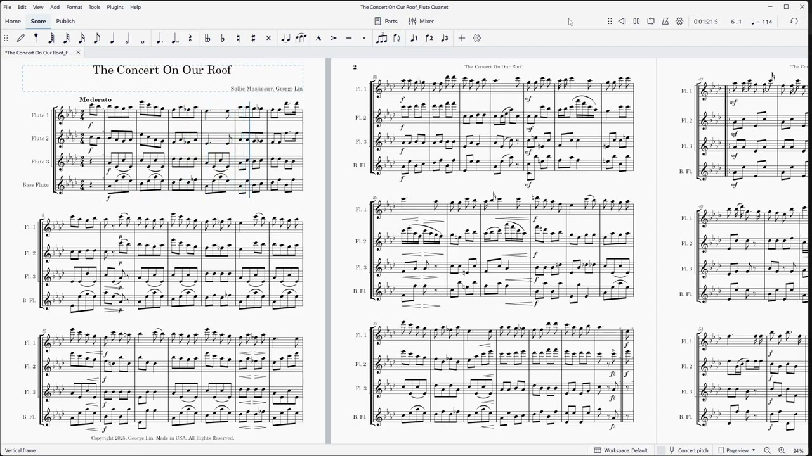Viewport: 812px width, 456px height.
Task: Open the View menu
Action: pos(38,7)
